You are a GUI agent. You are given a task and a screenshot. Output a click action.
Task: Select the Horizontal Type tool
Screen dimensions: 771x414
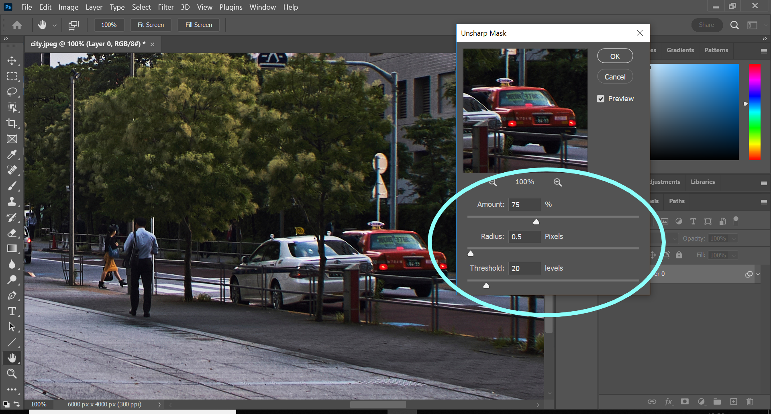(12, 311)
